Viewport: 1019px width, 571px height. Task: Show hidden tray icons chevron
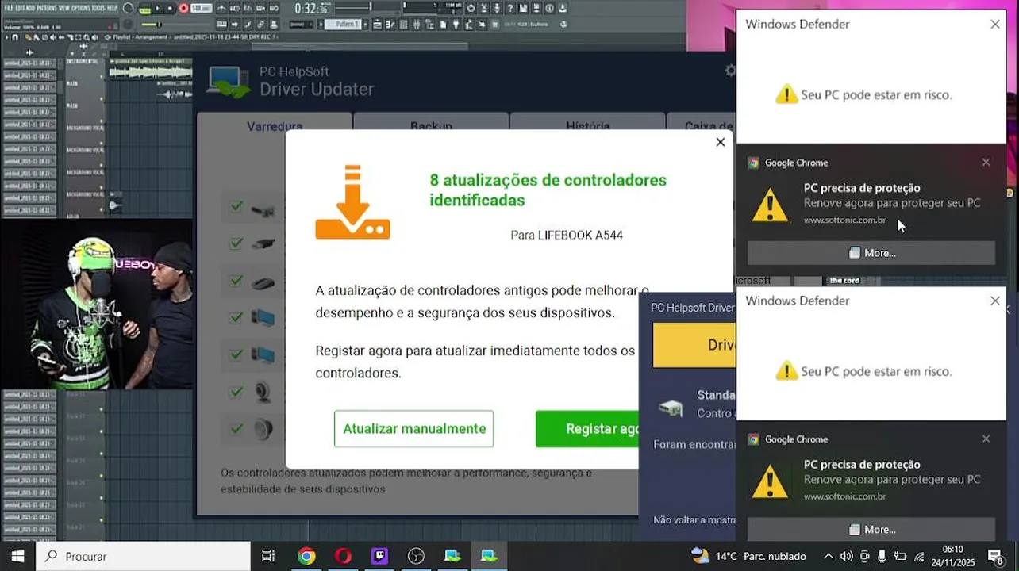pyautogui.click(x=829, y=556)
